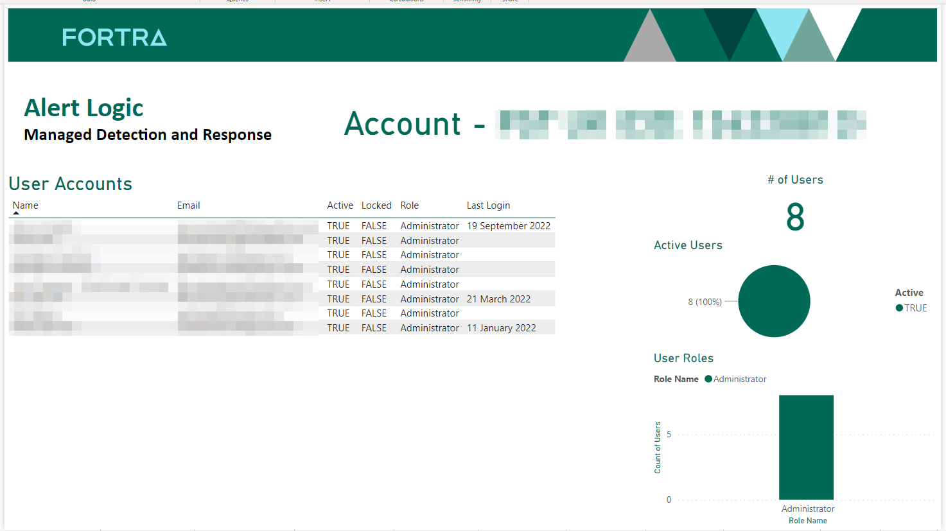Click Administrator in the 21 March 2022 row
This screenshot has height=531, width=946.
coord(430,299)
